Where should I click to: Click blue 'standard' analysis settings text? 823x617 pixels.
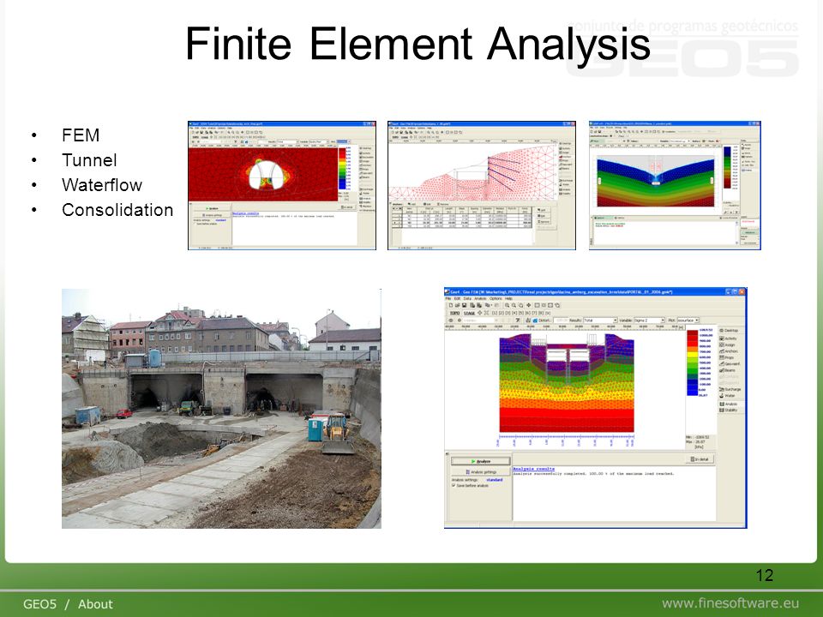tap(495, 480)
